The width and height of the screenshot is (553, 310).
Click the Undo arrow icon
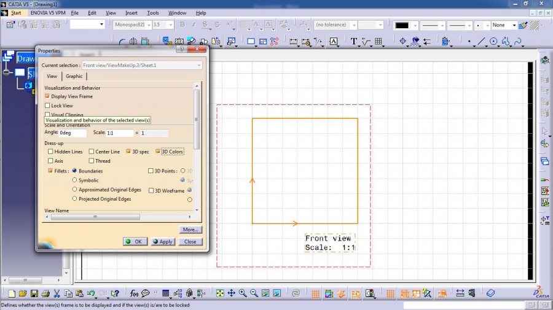pos(91,293)
